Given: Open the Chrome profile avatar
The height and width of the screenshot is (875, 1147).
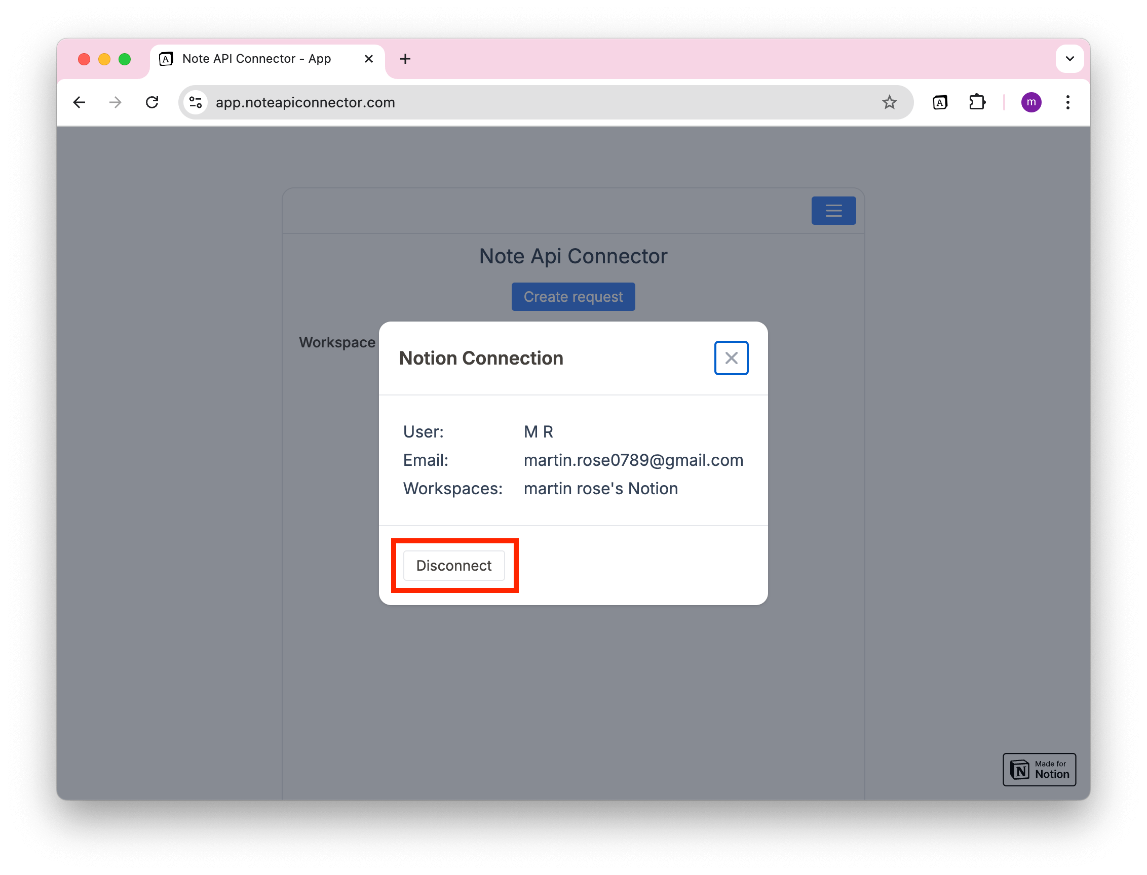Looking at the screenshot, I should tap(1032, 102).
